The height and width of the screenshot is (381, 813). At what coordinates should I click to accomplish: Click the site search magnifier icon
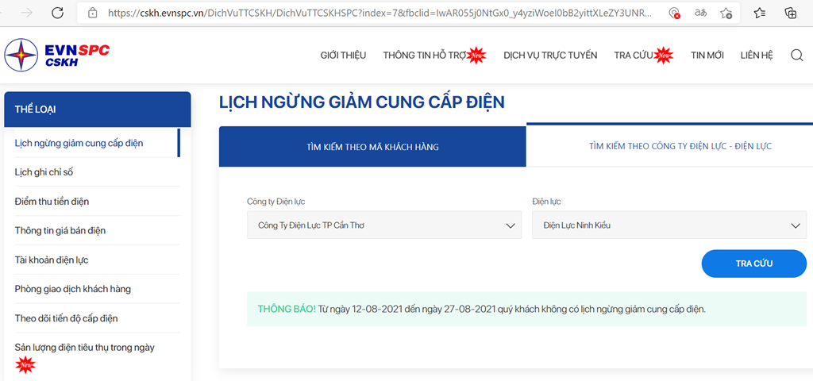[x=797, y=55]
